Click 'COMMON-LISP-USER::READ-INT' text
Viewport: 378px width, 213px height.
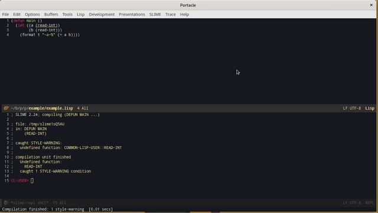click(x=93, y=148)
